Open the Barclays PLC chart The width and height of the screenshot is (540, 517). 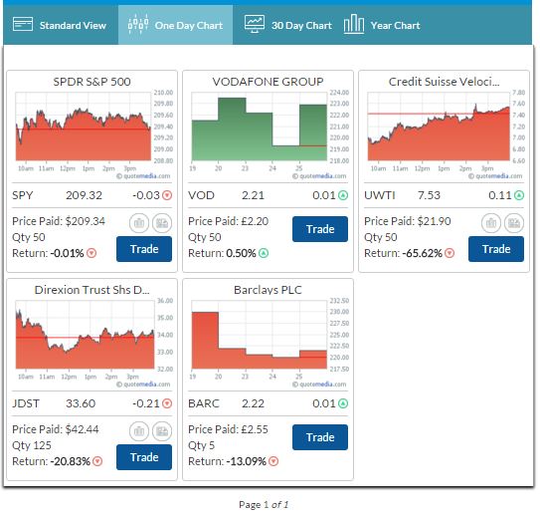click(259, 335)
